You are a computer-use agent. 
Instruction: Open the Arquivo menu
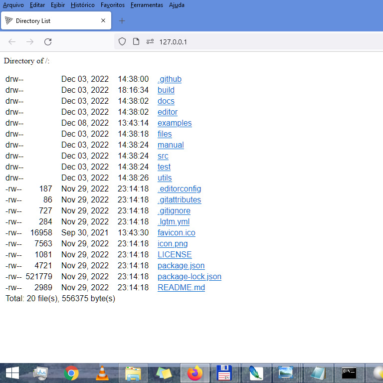pos(13,5)
